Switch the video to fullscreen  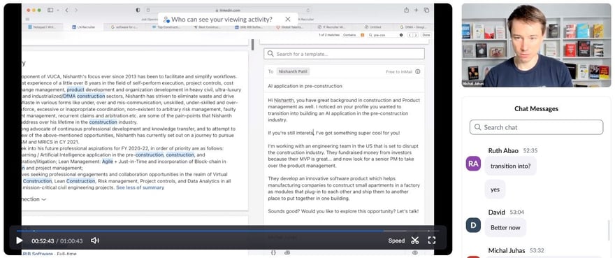(x=431, y=241)
